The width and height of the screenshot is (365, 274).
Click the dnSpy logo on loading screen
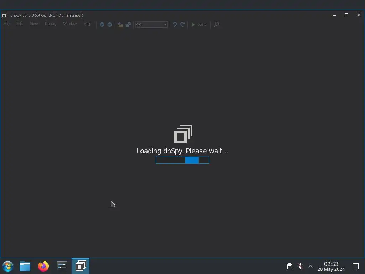pyautogui.click(x=183, y=134)
